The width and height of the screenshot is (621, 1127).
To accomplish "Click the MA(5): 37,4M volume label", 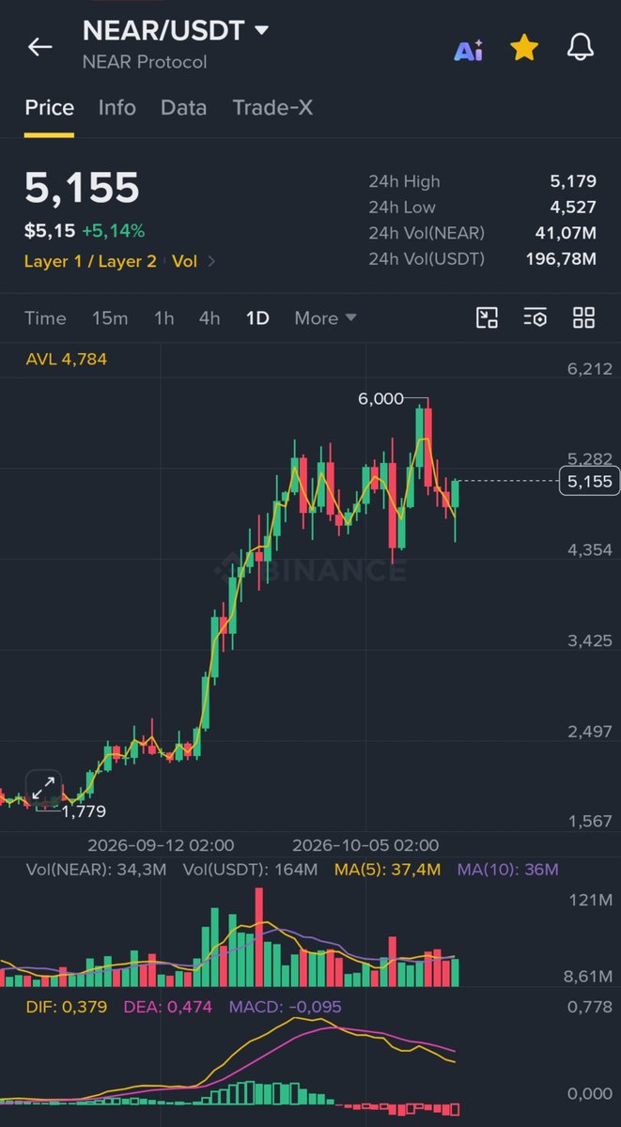I will click(387, 870).
